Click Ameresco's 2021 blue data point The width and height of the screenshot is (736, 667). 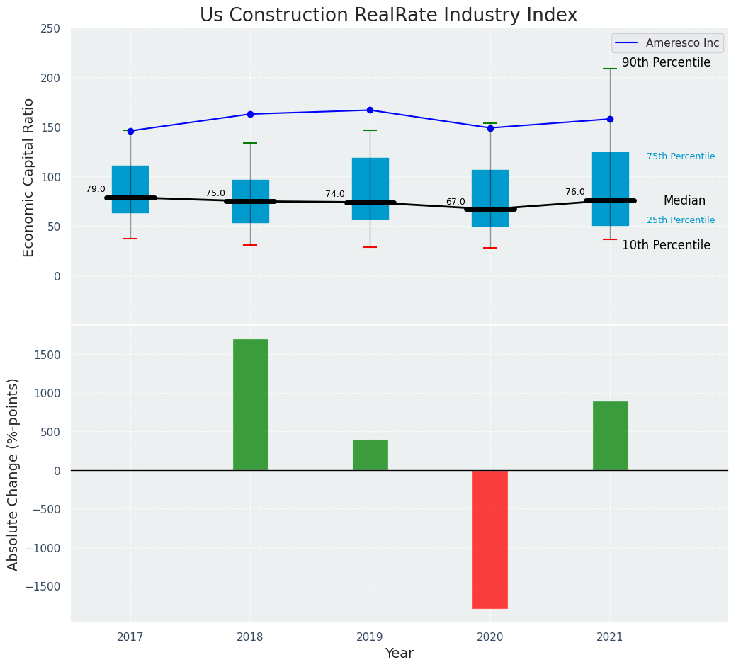click(x=610, y=119)
